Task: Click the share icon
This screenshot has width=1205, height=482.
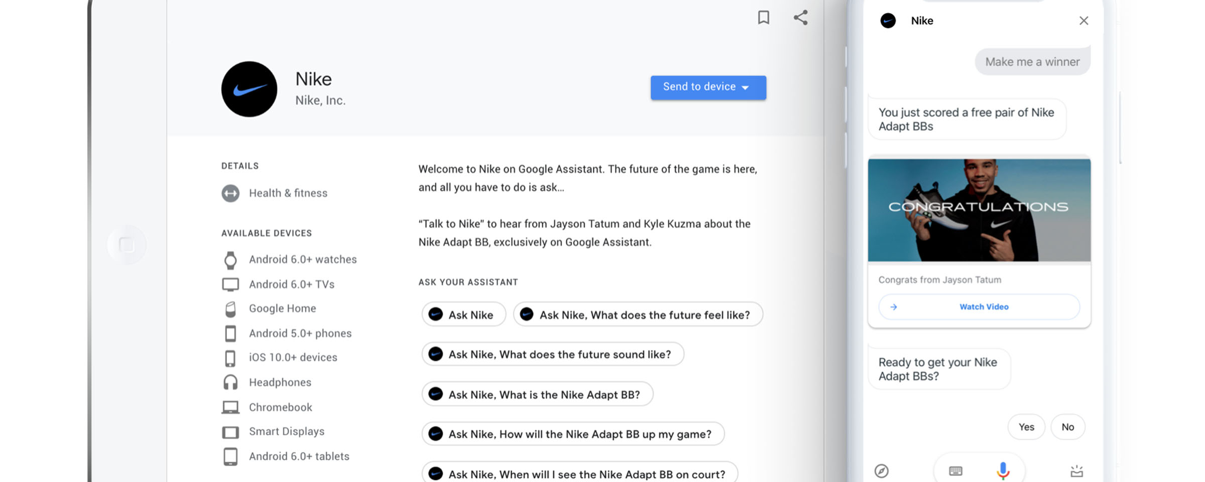Action: click(x=800, y=18)
